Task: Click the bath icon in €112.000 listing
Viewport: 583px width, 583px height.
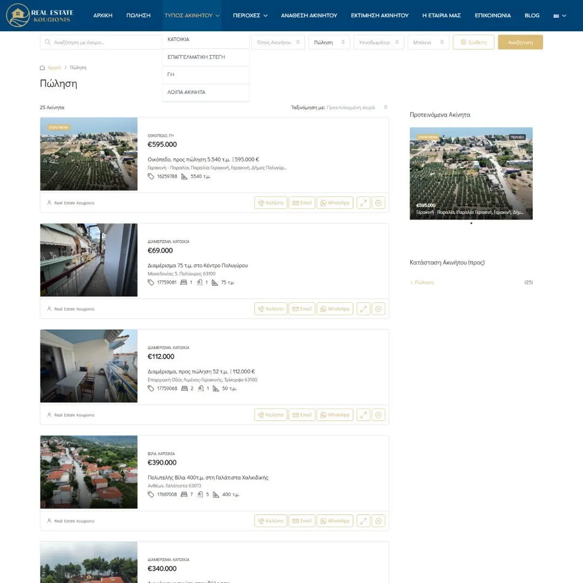Action: click(201, 389)
